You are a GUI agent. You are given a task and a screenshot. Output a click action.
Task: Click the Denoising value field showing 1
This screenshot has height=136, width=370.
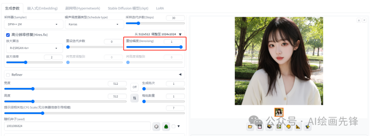pyautogui.click(x=173, y=41)
